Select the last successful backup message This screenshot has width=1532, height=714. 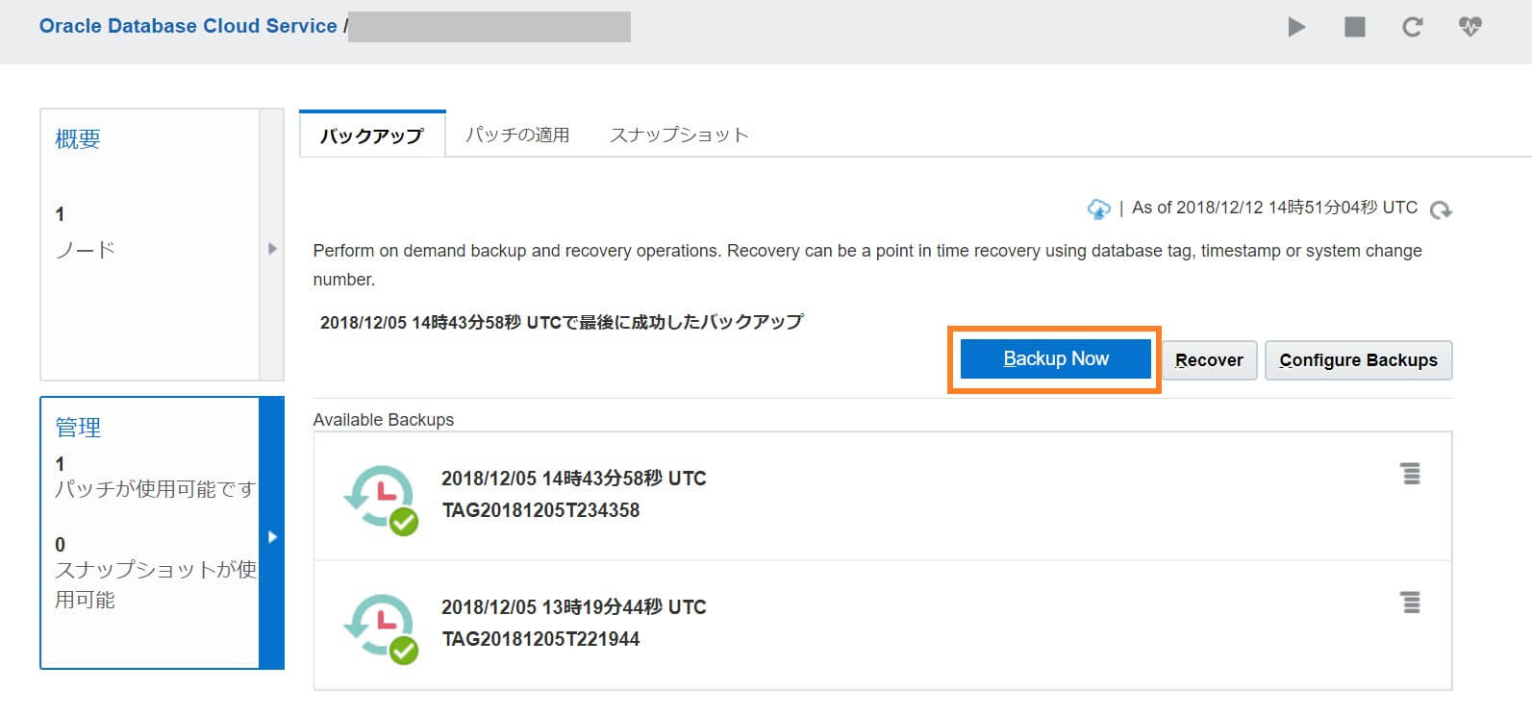562,322
